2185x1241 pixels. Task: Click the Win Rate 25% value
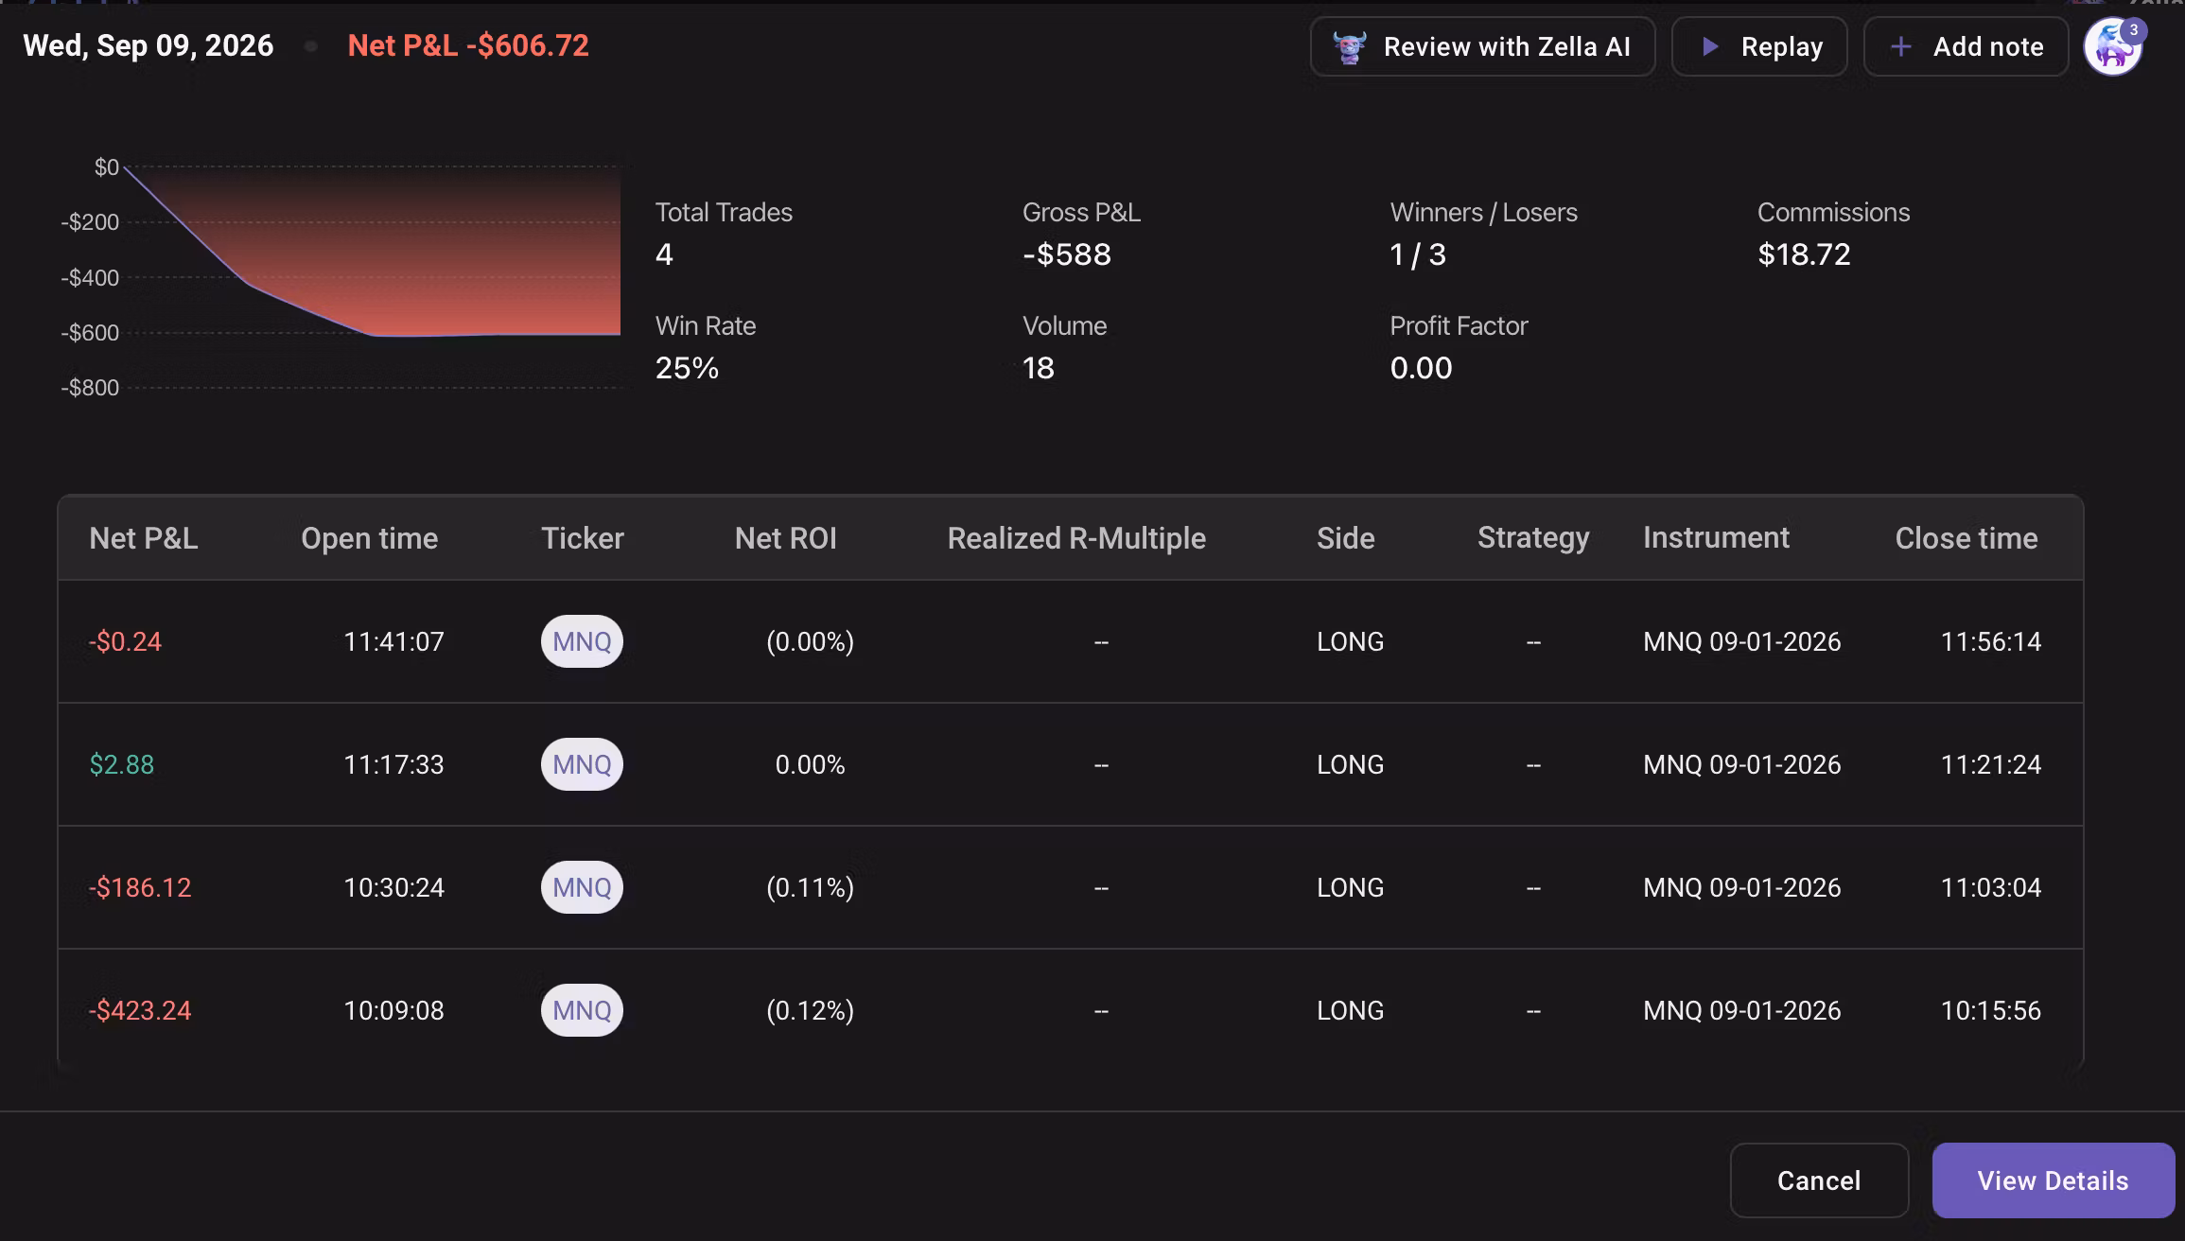tap(687, 368)
